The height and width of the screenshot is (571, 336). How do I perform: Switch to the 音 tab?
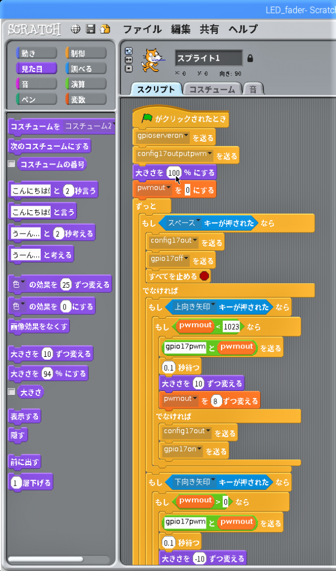(x=253, y=90)
